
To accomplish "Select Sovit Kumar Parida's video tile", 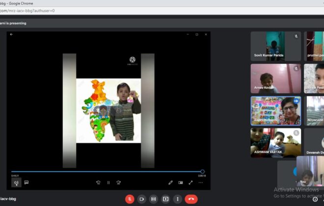I will [x=276, y=46].
